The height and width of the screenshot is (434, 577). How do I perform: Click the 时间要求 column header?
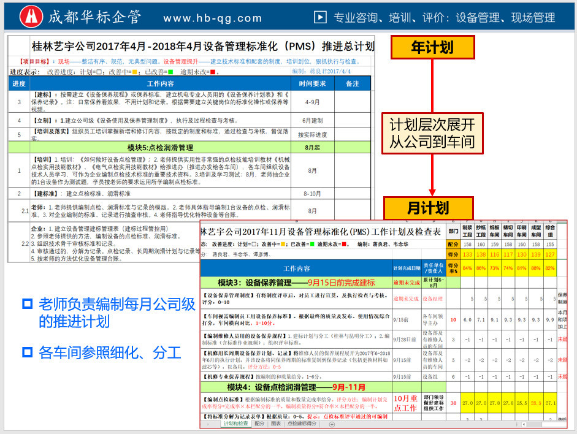point(312,83)
